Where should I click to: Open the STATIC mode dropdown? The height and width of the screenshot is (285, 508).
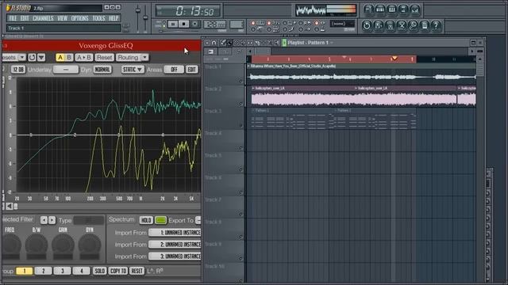pyautogui.click(x=133, y=70)
